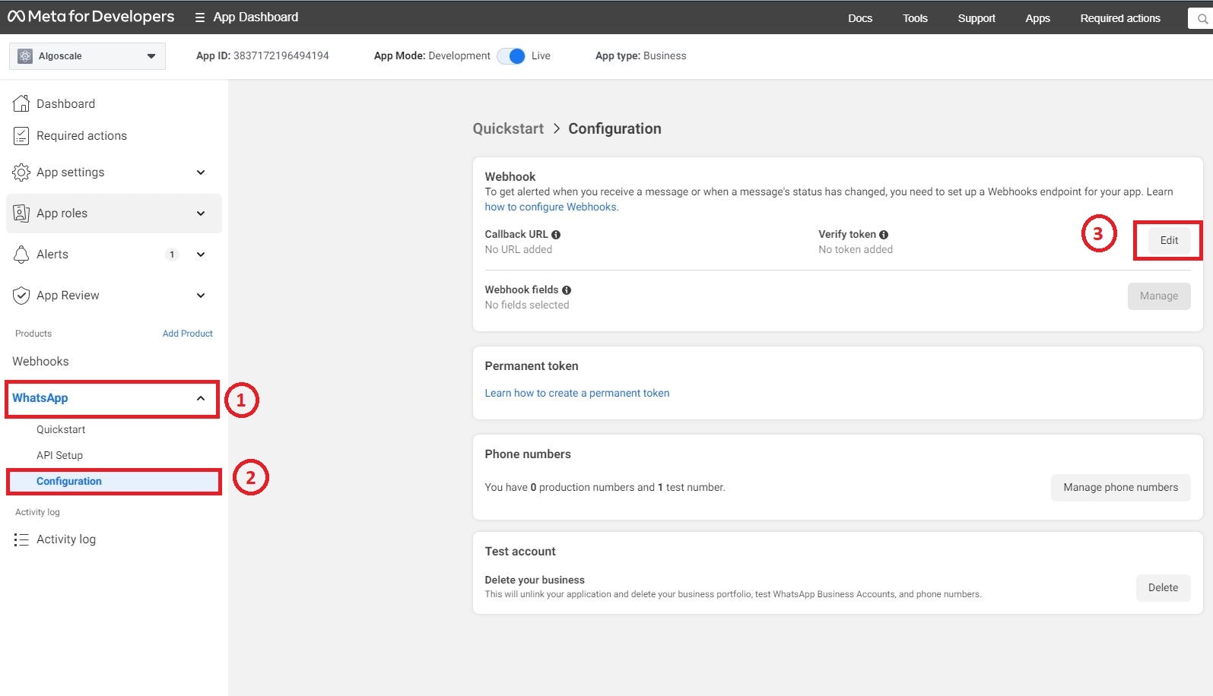The image size is (1213, 696).
Task: Click the Meta for Developers logo
Action: click(x=91, y=17)
